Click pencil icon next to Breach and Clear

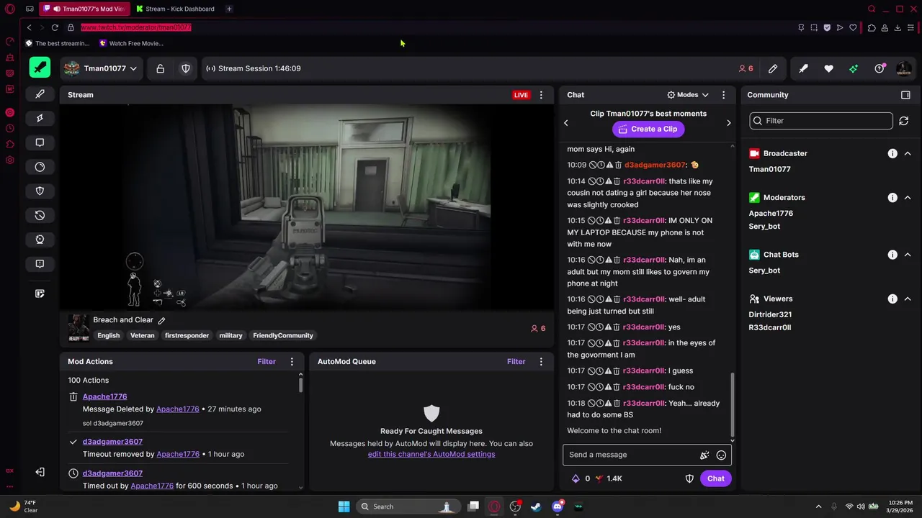161,321
